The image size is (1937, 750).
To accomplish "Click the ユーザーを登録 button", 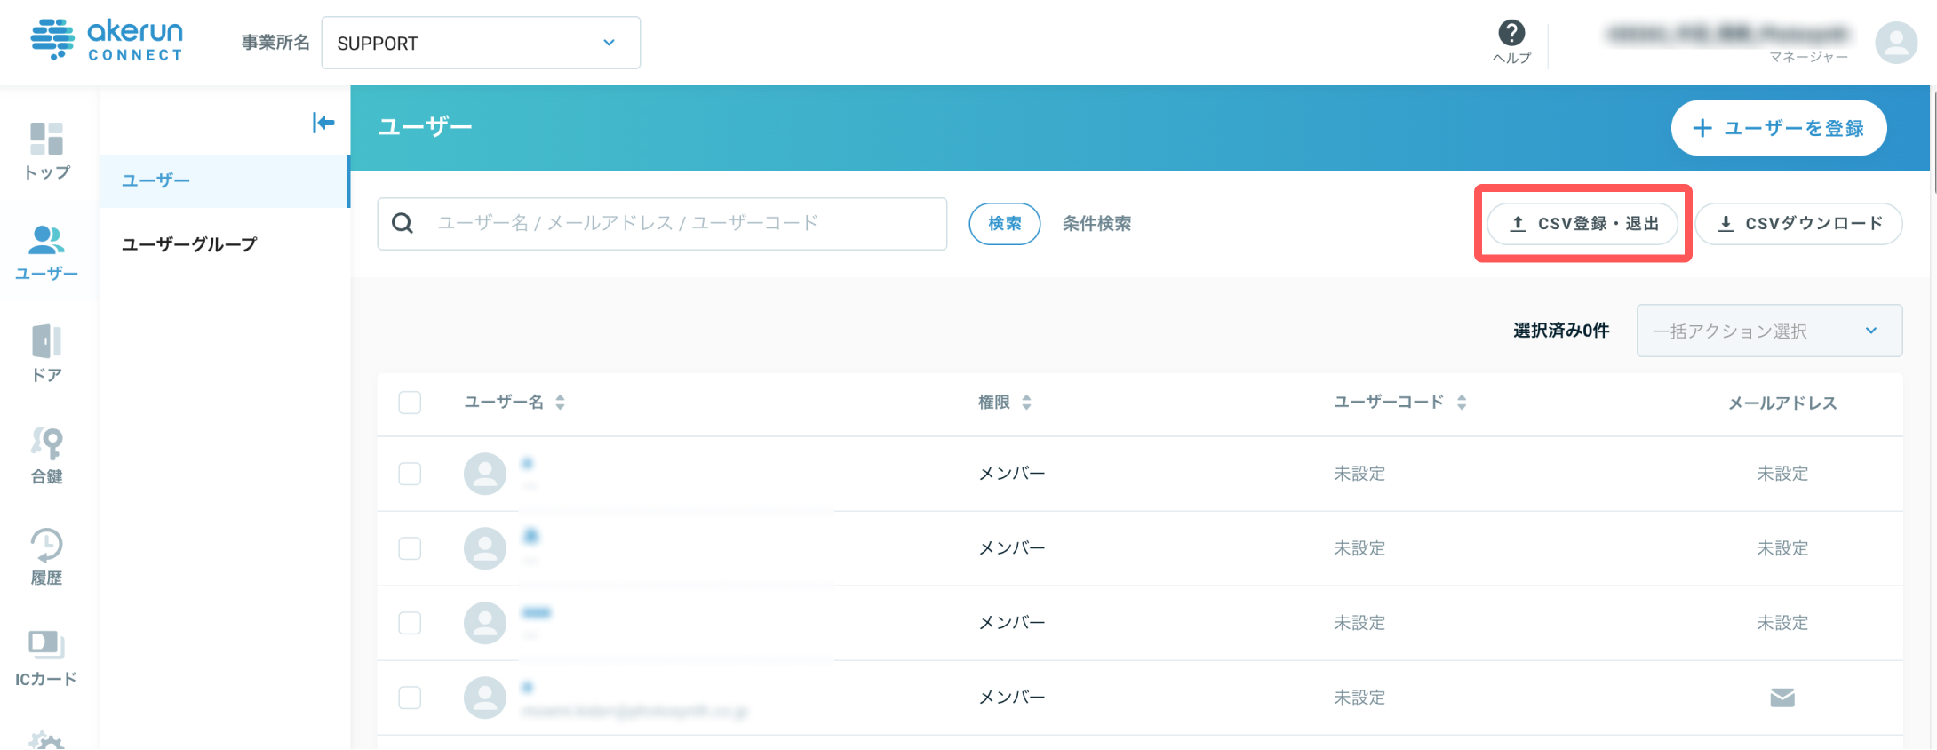I will coord(1779,128).
